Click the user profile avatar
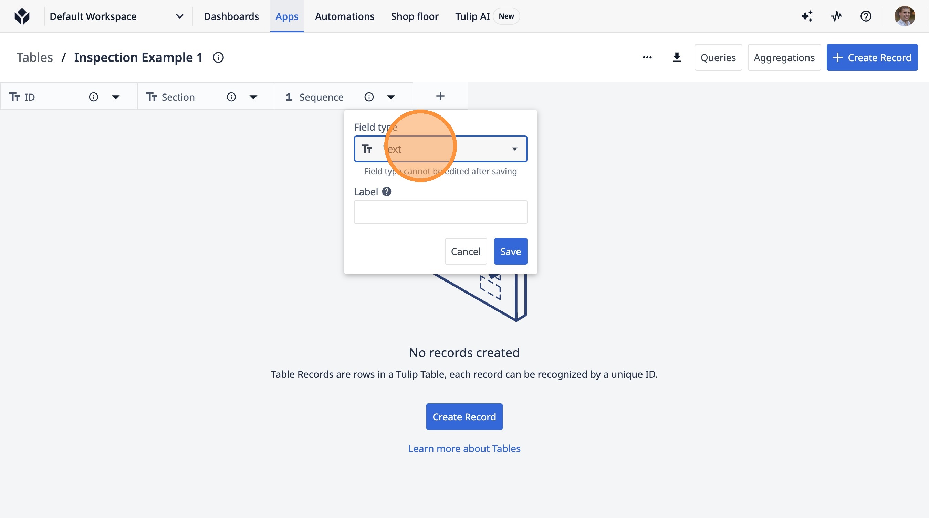Viewport: 929px width, 518px height. click(x=905, y=16)
